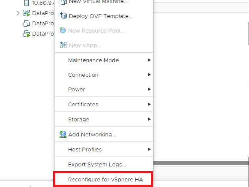
Task: Select Reconfigure for vSphere HA
Action: (x=104, y=180)
